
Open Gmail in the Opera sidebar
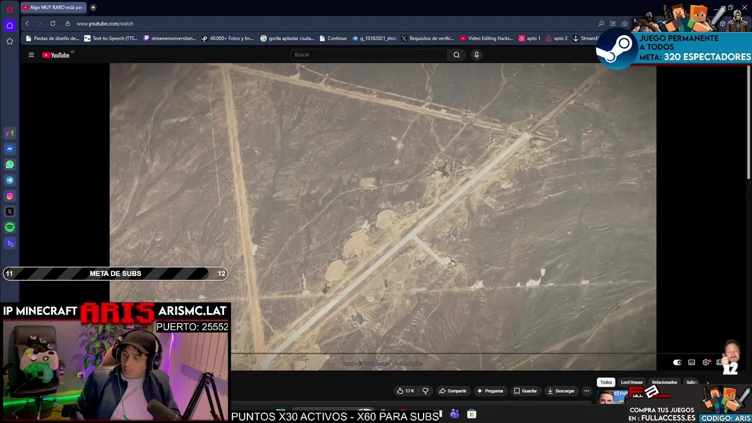coord(9,133)
